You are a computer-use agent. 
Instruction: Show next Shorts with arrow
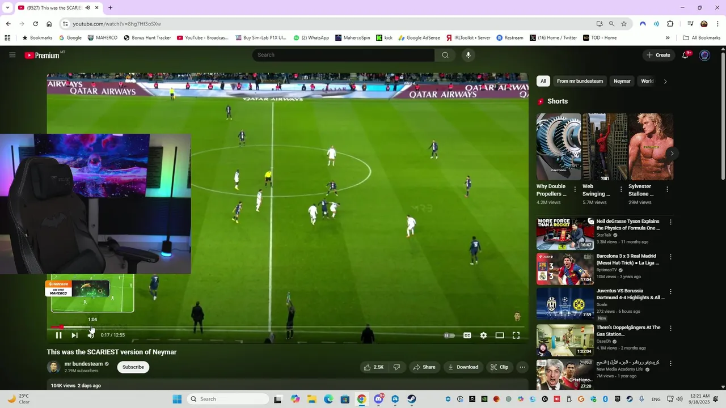(x=672, y=154)
